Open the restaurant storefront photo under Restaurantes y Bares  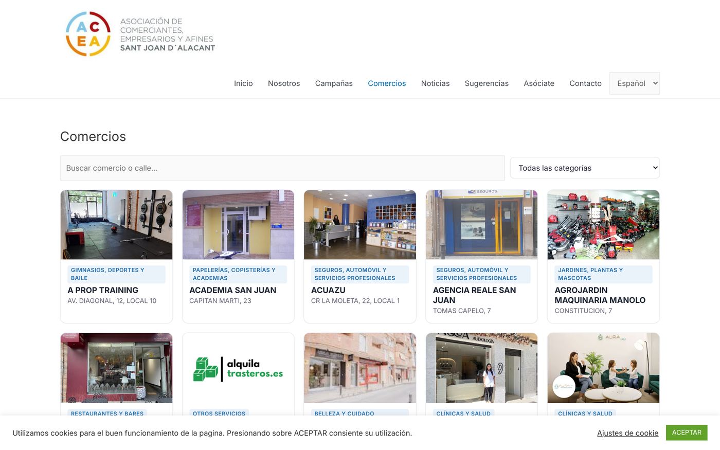(x=116, y=368)
